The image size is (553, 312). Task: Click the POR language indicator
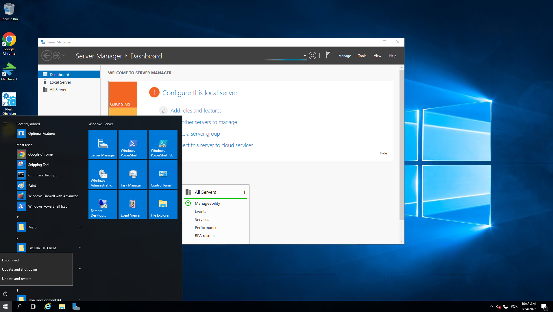tap(514, 307)
